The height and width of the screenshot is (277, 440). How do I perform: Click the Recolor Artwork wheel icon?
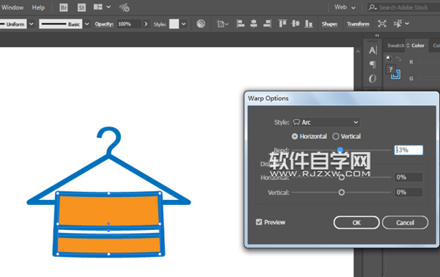coord(201,24)
